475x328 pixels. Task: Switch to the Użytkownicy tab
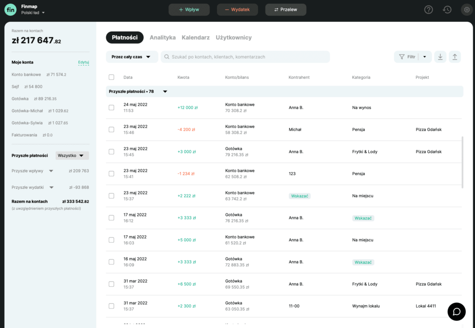[234, 38]
